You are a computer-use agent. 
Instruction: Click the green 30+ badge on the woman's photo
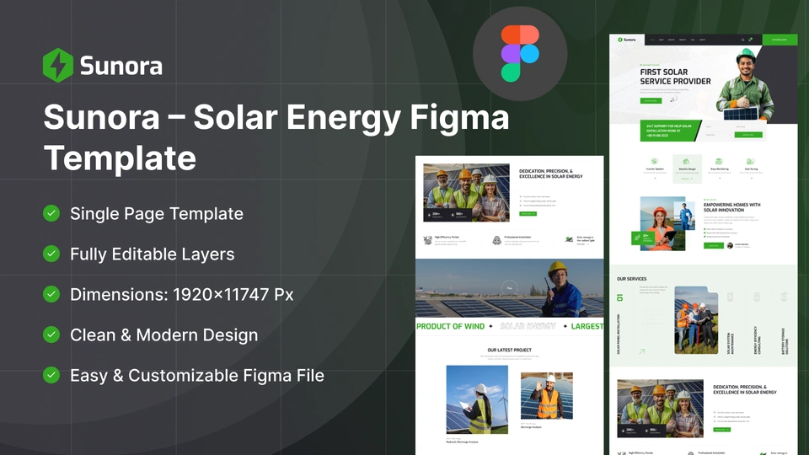[x=644, y=238]
